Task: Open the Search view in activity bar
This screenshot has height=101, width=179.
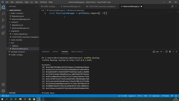Action: [3, 14]
